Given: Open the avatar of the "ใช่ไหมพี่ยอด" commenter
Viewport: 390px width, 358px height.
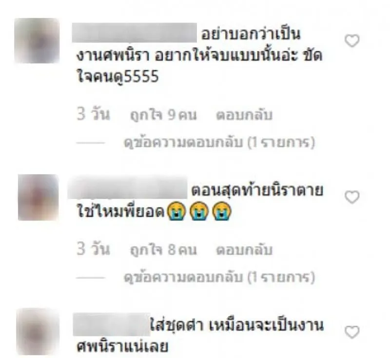Looking at the screenshot, I should (39, 197).
